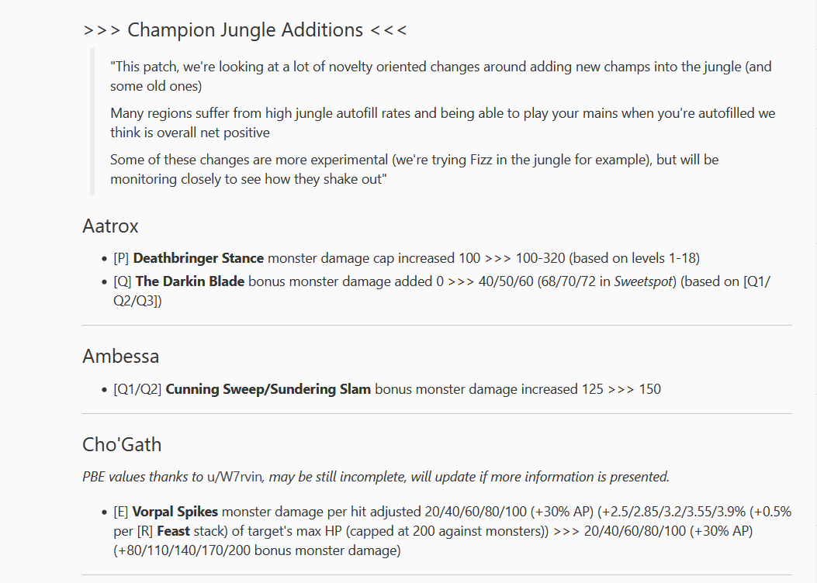The width and height of the screenshot is (817, 583).
Task: Click the bold Feast ability name
Action: click(175, 532)
